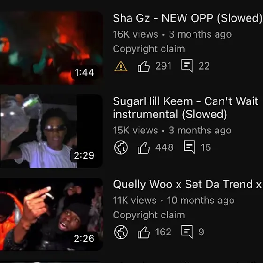The height and width of the screenshot is (263, 263).
Task: Click likes icon showing 448
Action: coord(144,147)
